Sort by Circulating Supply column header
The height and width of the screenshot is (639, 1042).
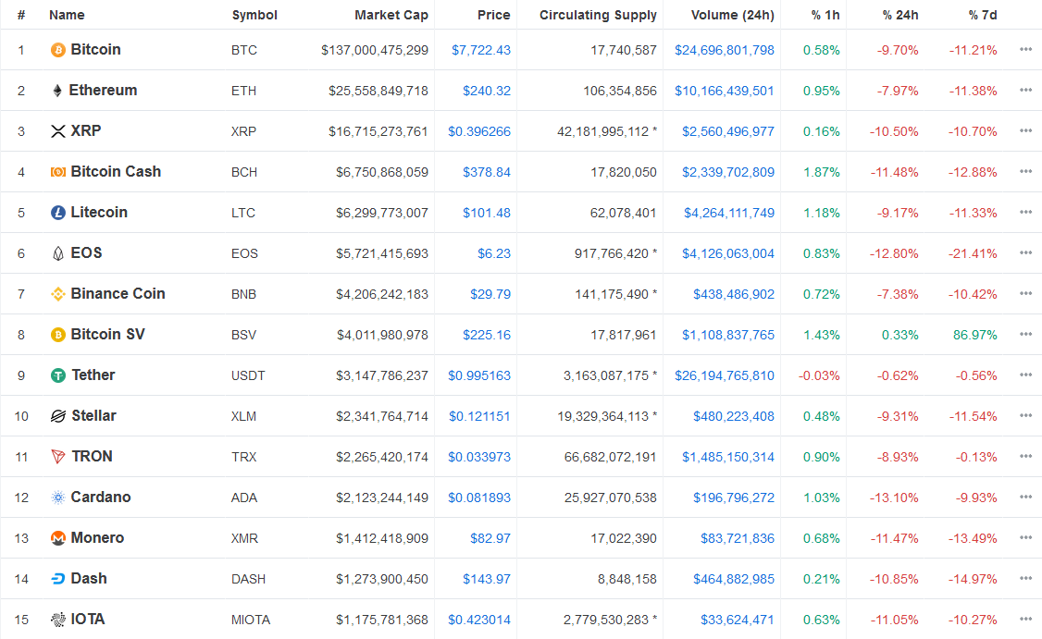(x=598, y=15)
